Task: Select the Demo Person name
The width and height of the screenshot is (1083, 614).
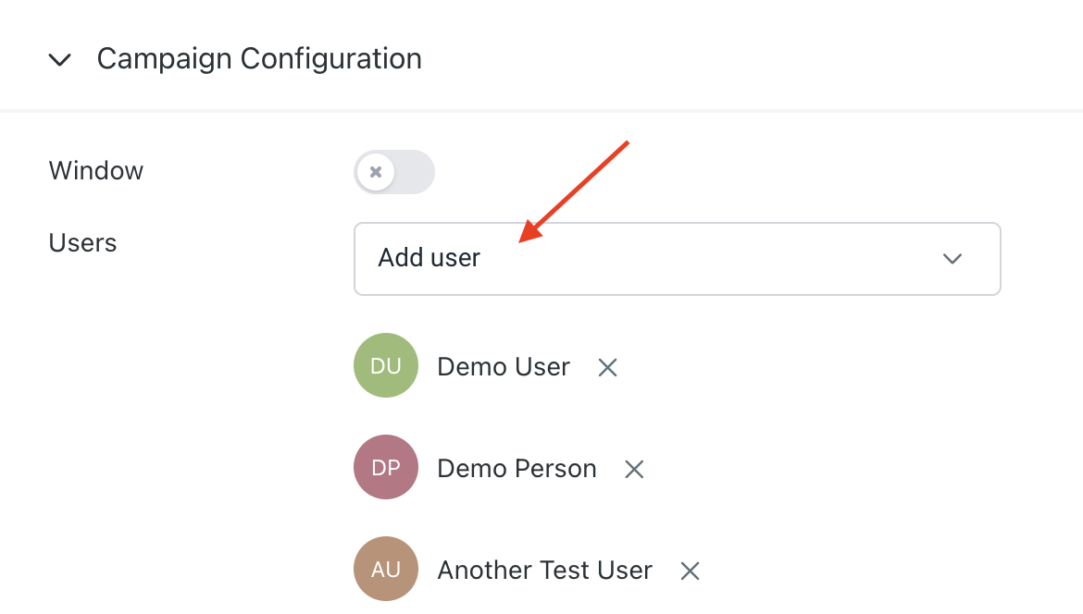Action: [x=517, y=469]
